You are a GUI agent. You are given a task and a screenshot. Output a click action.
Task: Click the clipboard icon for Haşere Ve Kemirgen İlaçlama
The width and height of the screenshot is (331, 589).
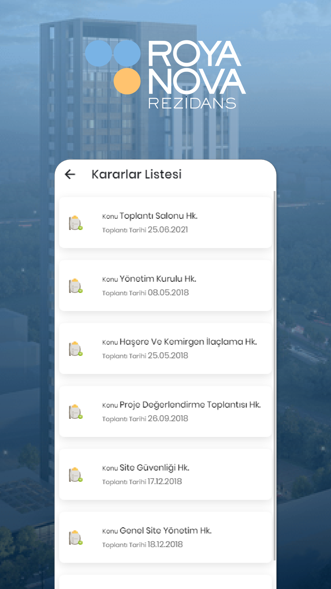pos(75,348)
